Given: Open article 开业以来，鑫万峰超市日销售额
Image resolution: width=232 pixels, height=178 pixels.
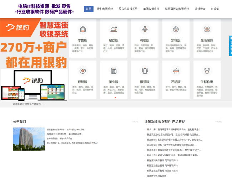Looking at the screenshot, I should click(175, 130).
